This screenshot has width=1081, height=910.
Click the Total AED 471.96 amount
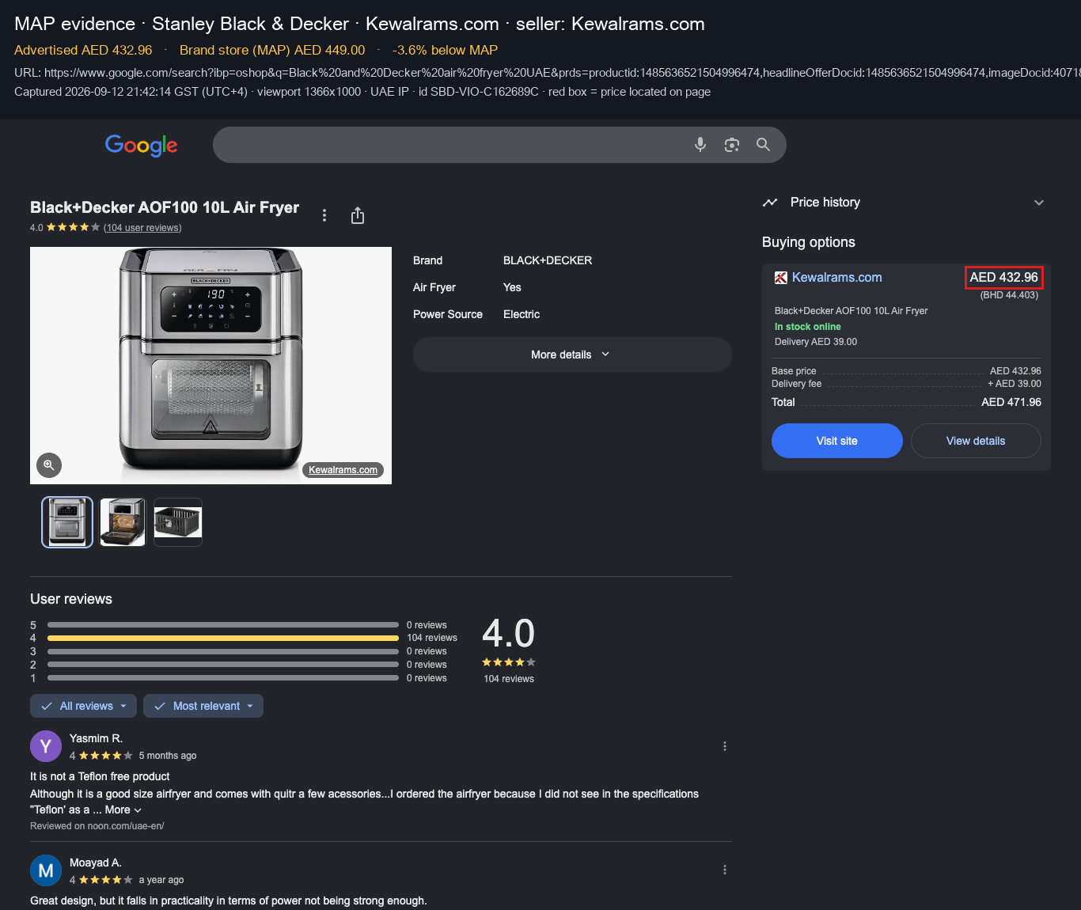pos(1011,402)
